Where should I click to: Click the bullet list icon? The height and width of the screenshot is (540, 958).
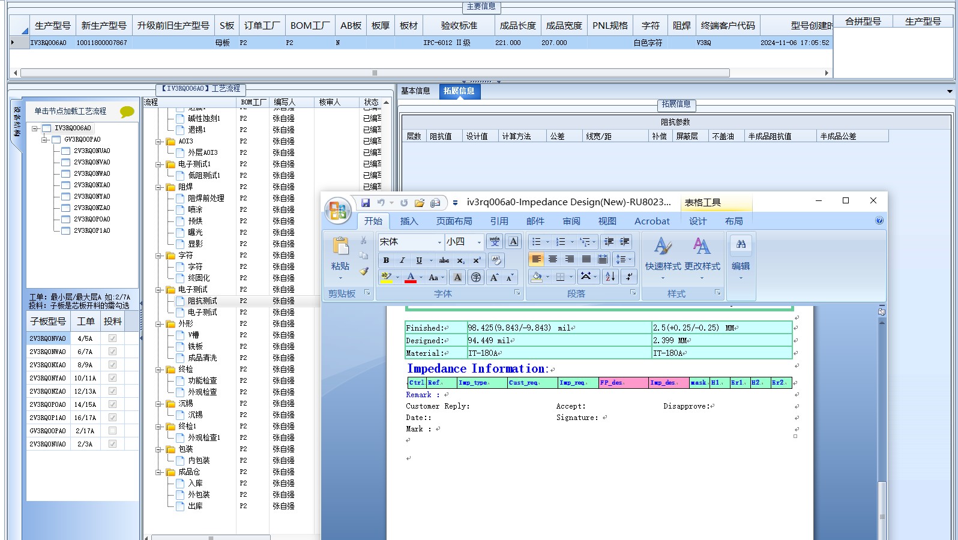[536, 241]
